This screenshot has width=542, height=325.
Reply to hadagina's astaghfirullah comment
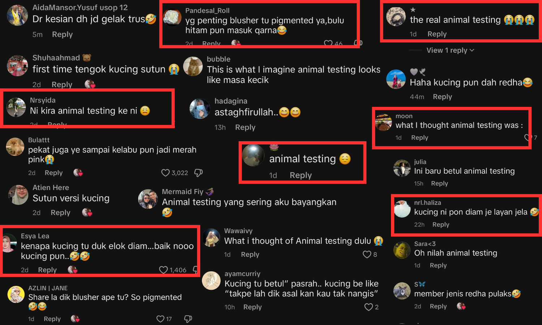[245, 127]
